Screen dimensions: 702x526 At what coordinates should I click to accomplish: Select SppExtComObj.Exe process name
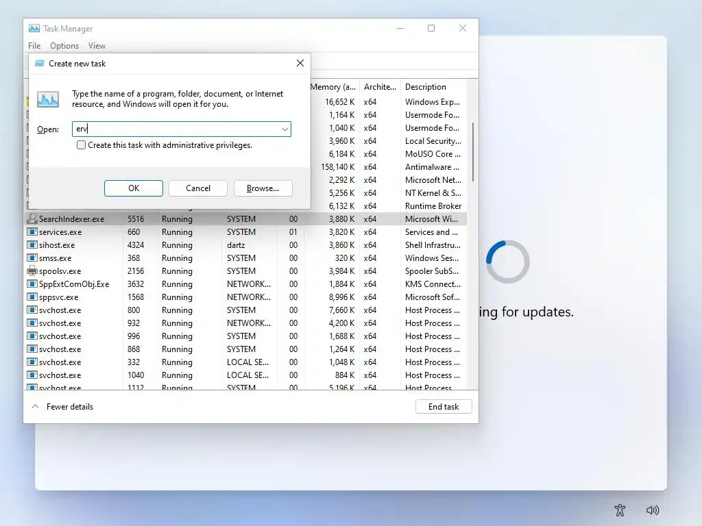tap(74, 284)
